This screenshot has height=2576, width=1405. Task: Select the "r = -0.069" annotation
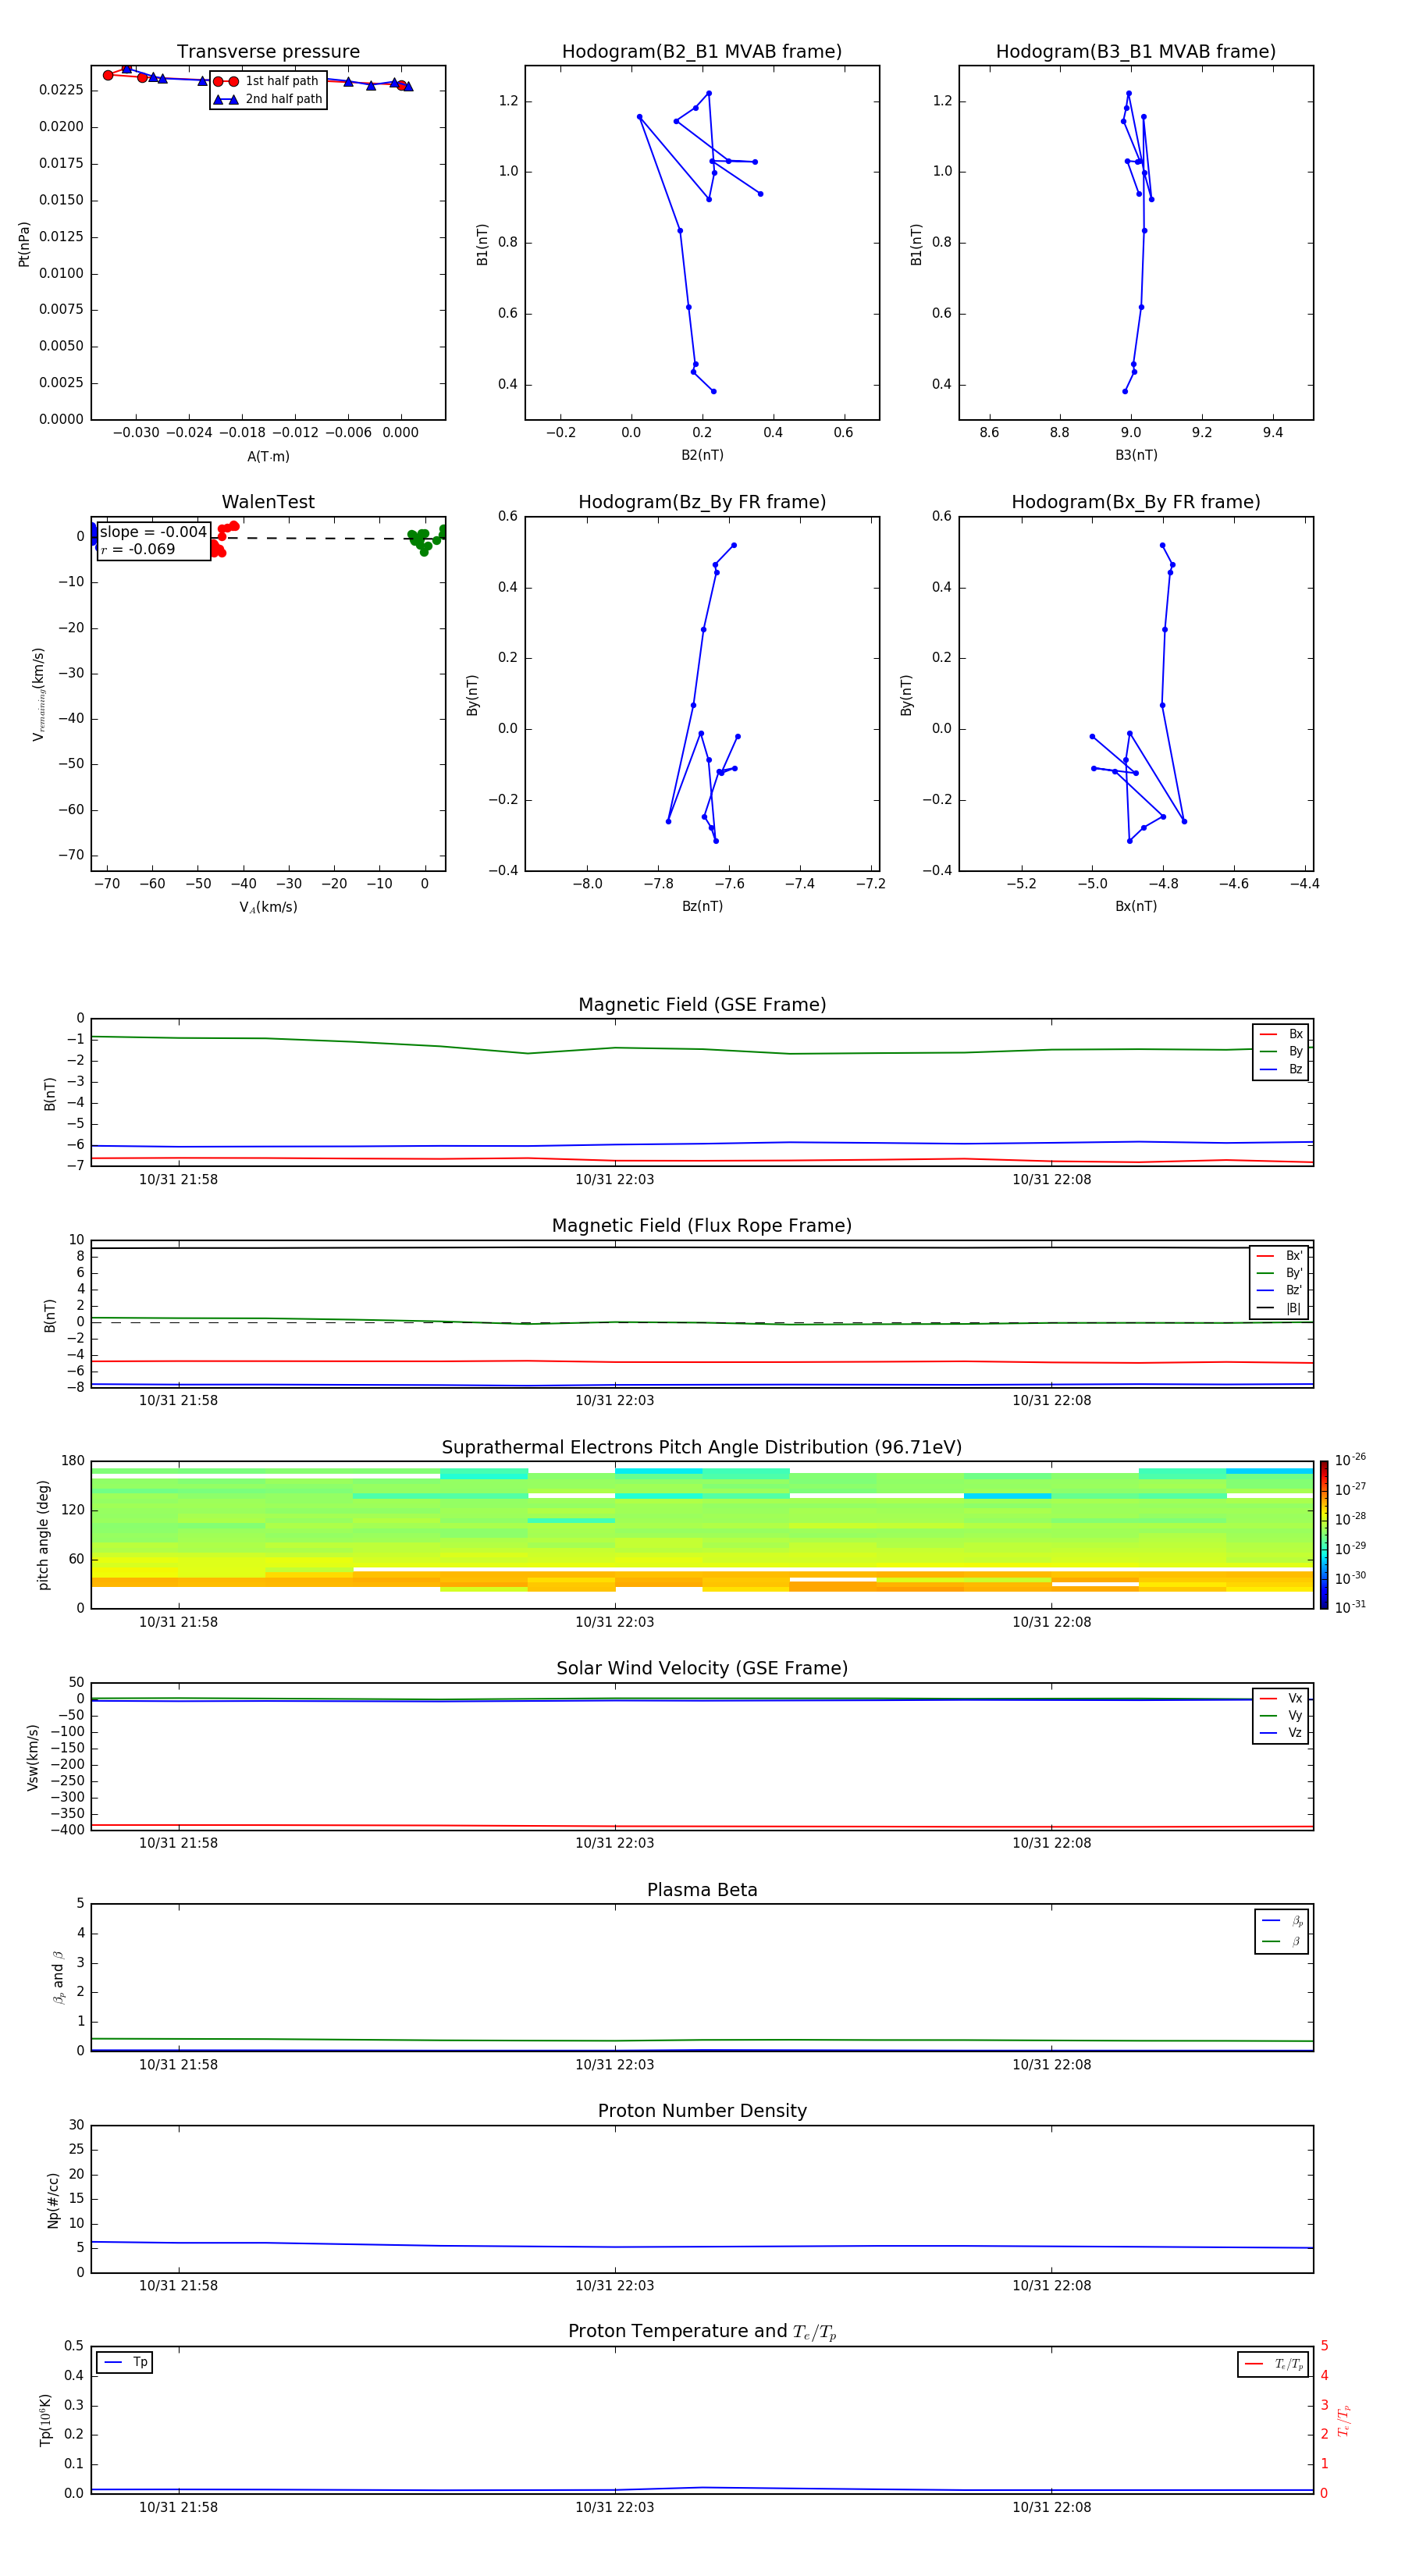[x=138, y=549]
